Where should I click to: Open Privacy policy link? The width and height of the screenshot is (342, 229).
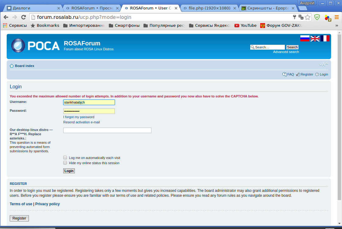click(x=47, y=204)
